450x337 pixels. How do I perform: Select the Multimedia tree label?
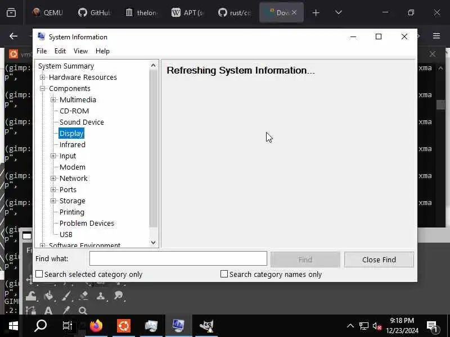78,100
